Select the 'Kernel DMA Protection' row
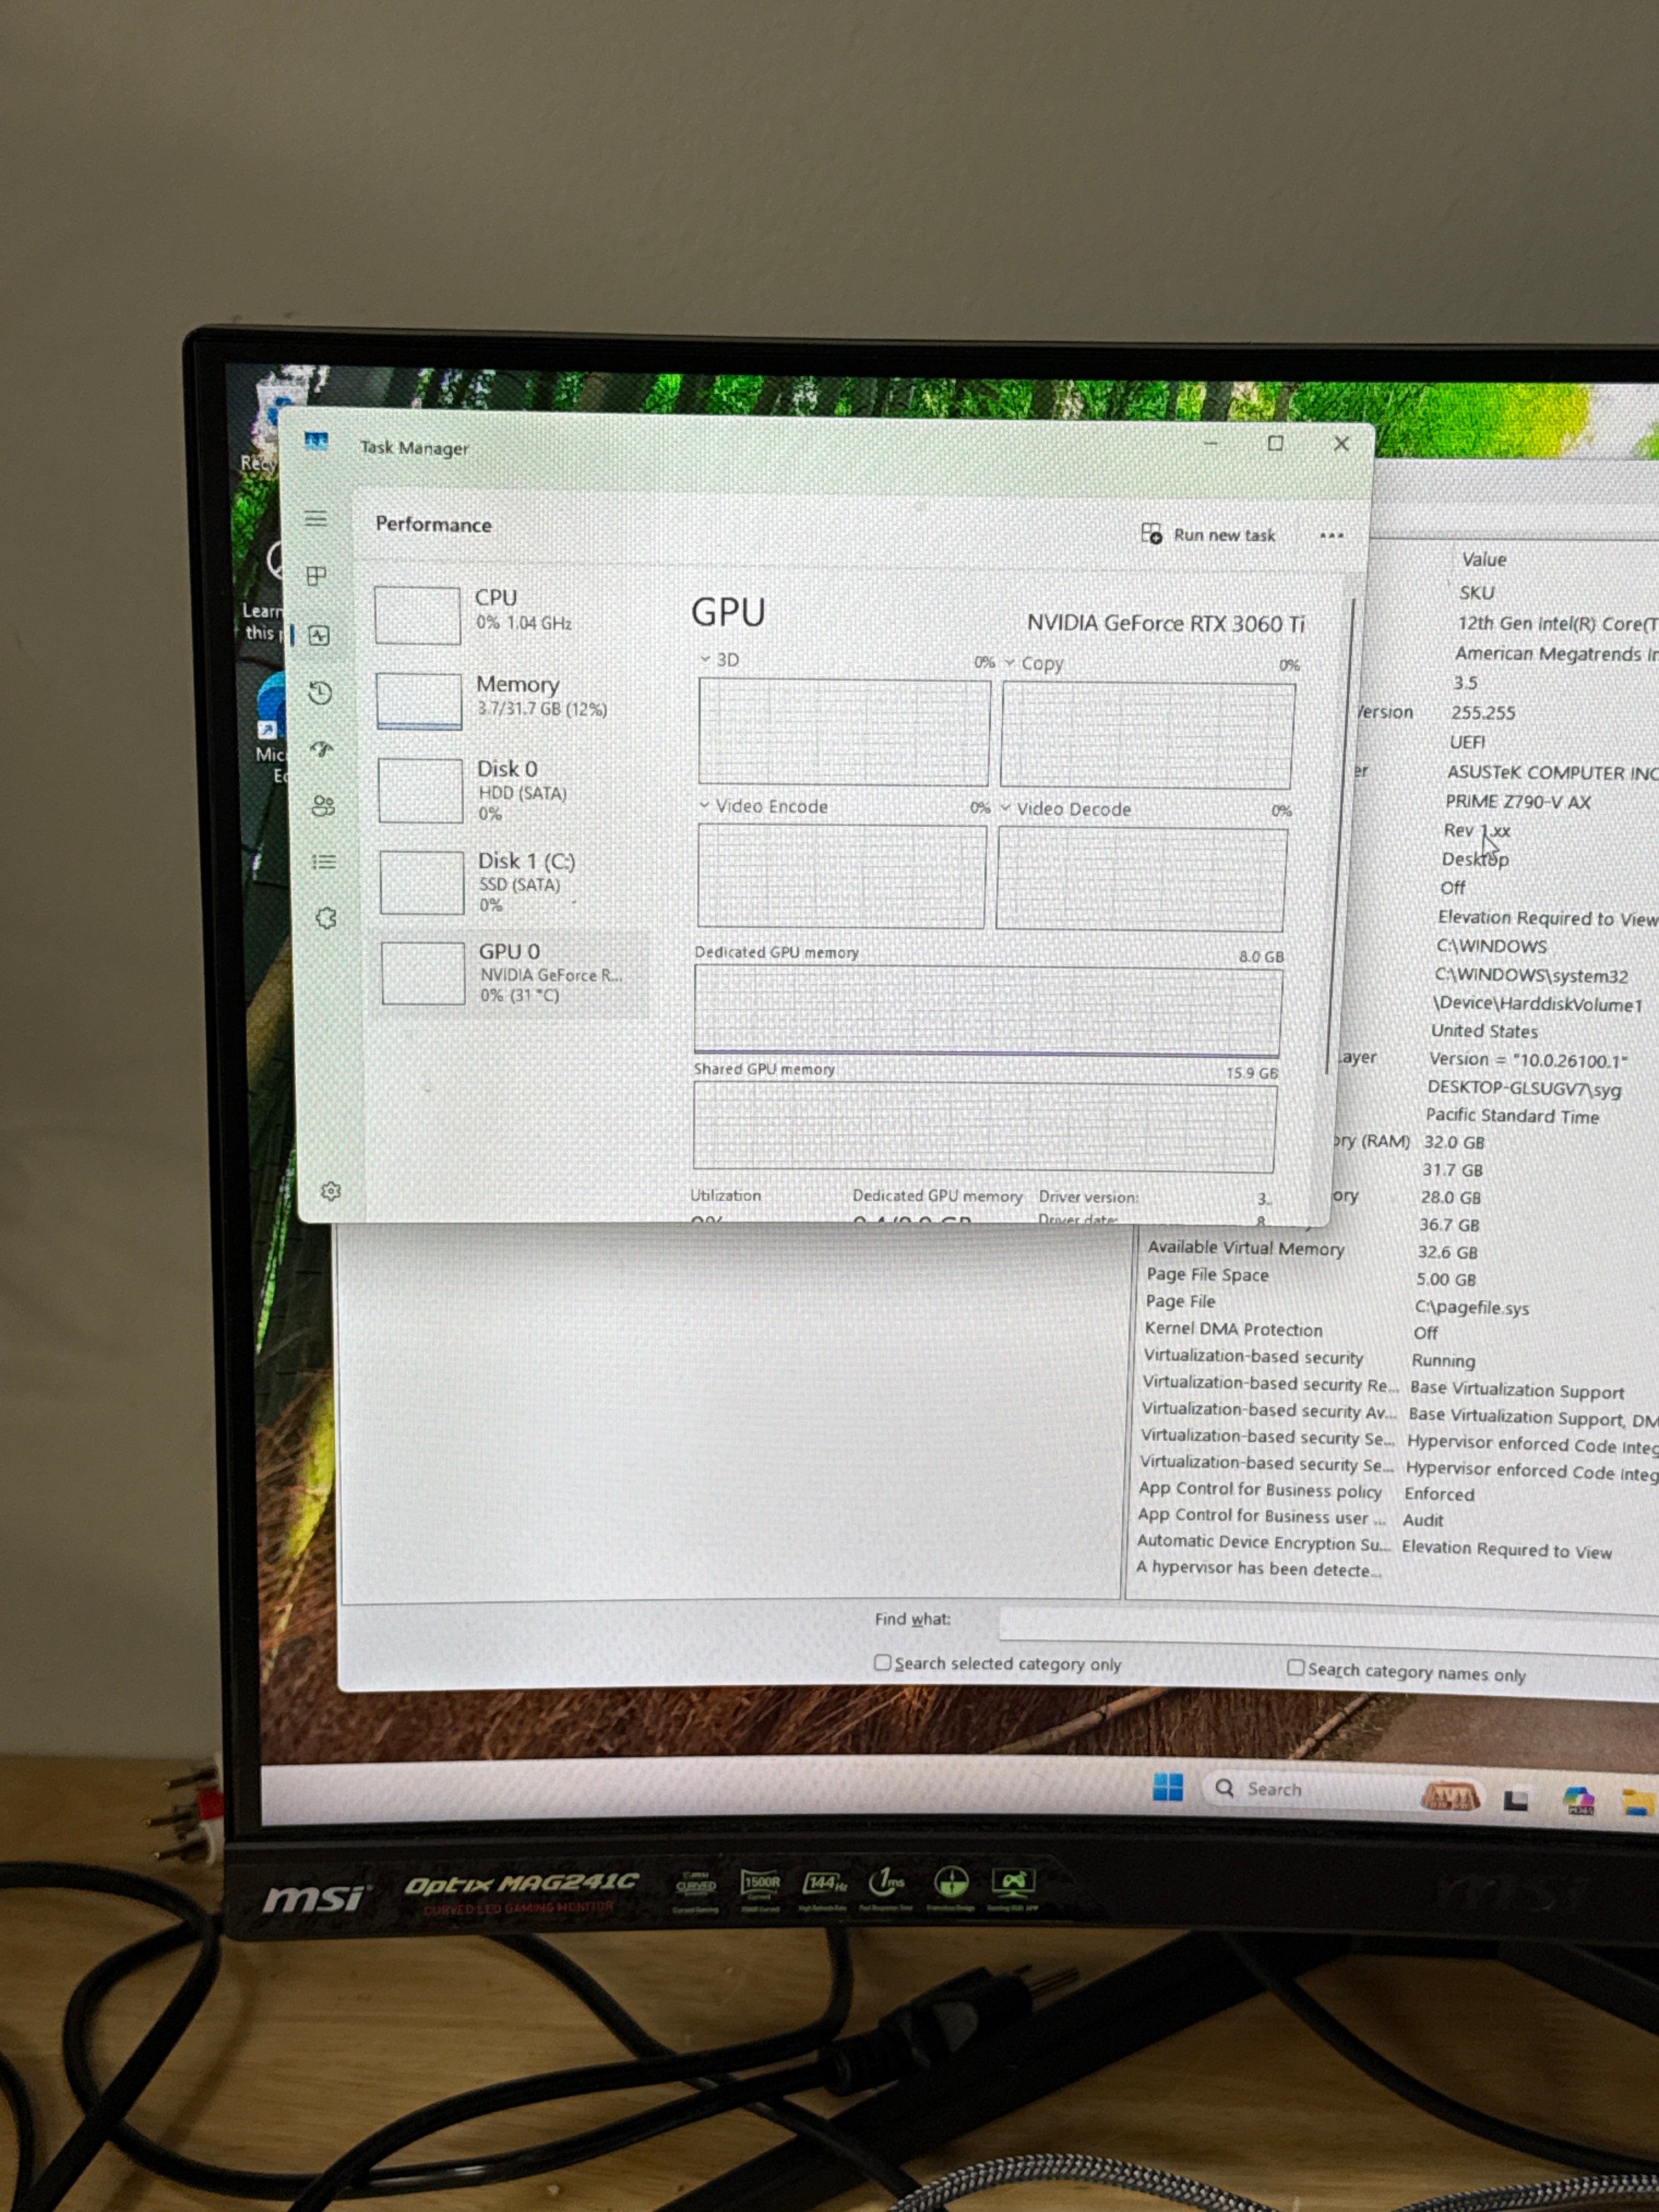Screen dimensions: 1659x2212 tap(1400, 1331)
